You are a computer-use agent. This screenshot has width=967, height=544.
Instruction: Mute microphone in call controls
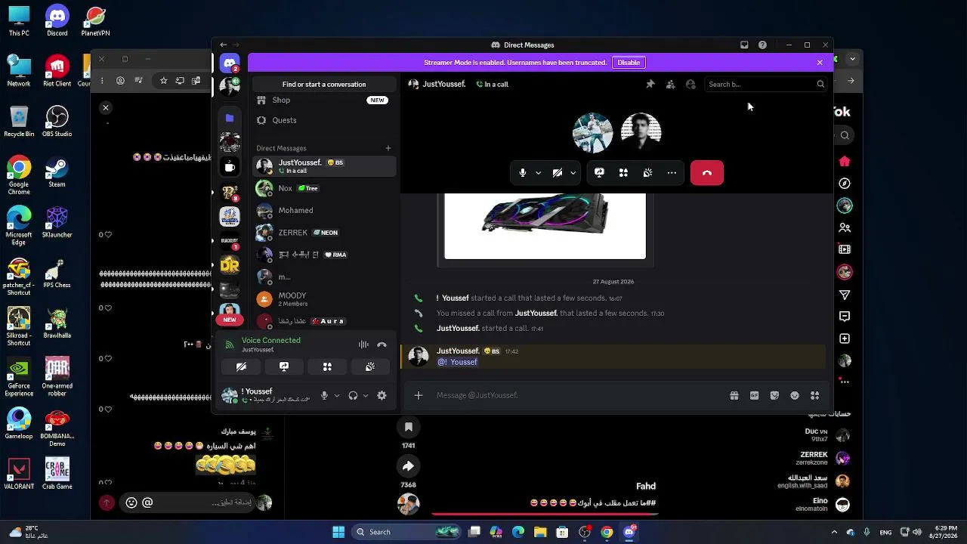(522, 173)
